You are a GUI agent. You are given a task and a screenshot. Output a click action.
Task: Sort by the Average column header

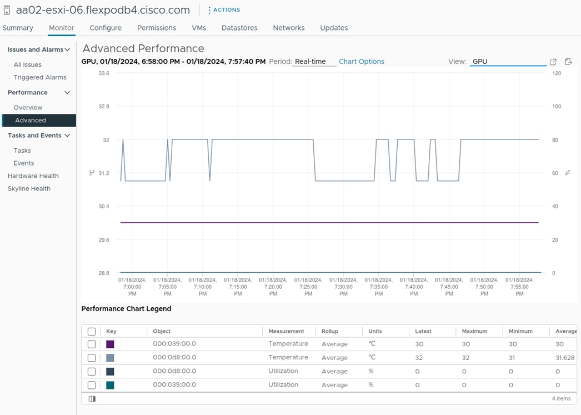point(566,331)
